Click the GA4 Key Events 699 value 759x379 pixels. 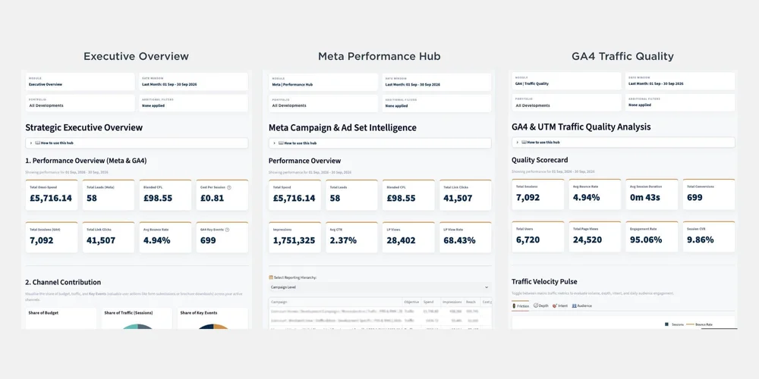(x=208, y=240)
